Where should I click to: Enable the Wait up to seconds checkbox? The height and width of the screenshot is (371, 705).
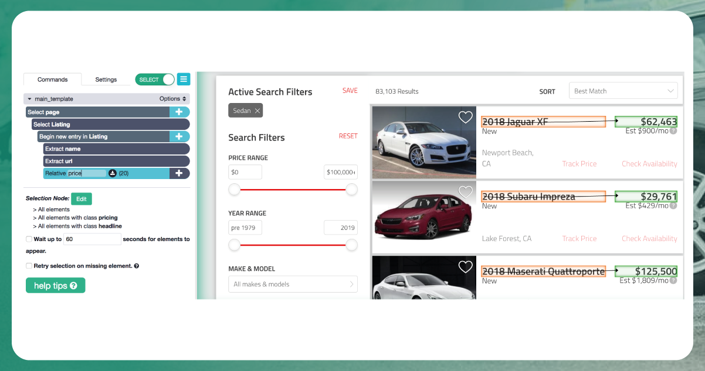(x=29, y=239)
